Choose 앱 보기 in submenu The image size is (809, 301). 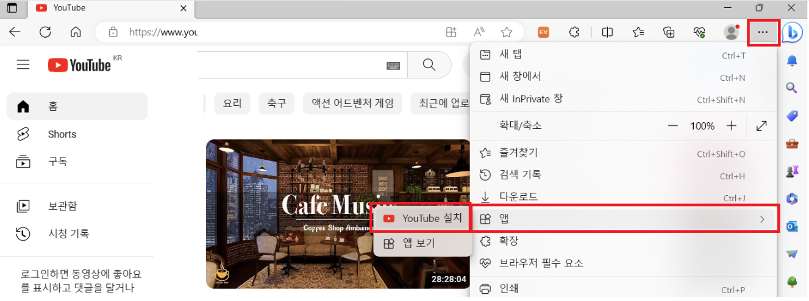click(x=422, y=244)
